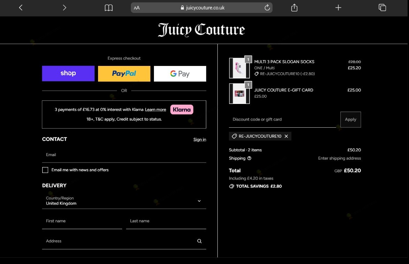Image resolution: width=409 pixels, height=264 pixels.
Task: Pay with PayPal express button
Action: pyautogui.click(x=124, y=74)
